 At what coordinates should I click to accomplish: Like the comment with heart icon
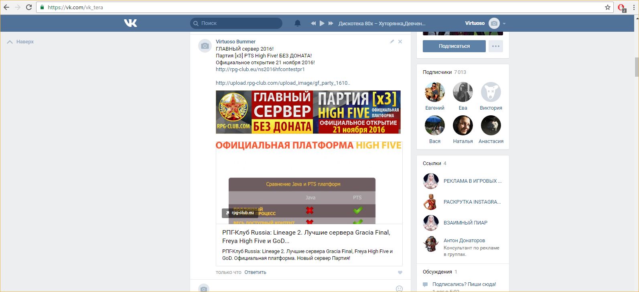pos(400,272)
